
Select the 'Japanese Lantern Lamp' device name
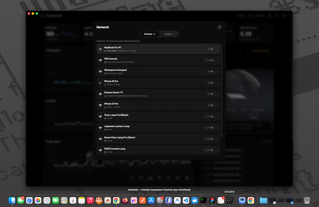pyautogui.click(x=117, y=126)
